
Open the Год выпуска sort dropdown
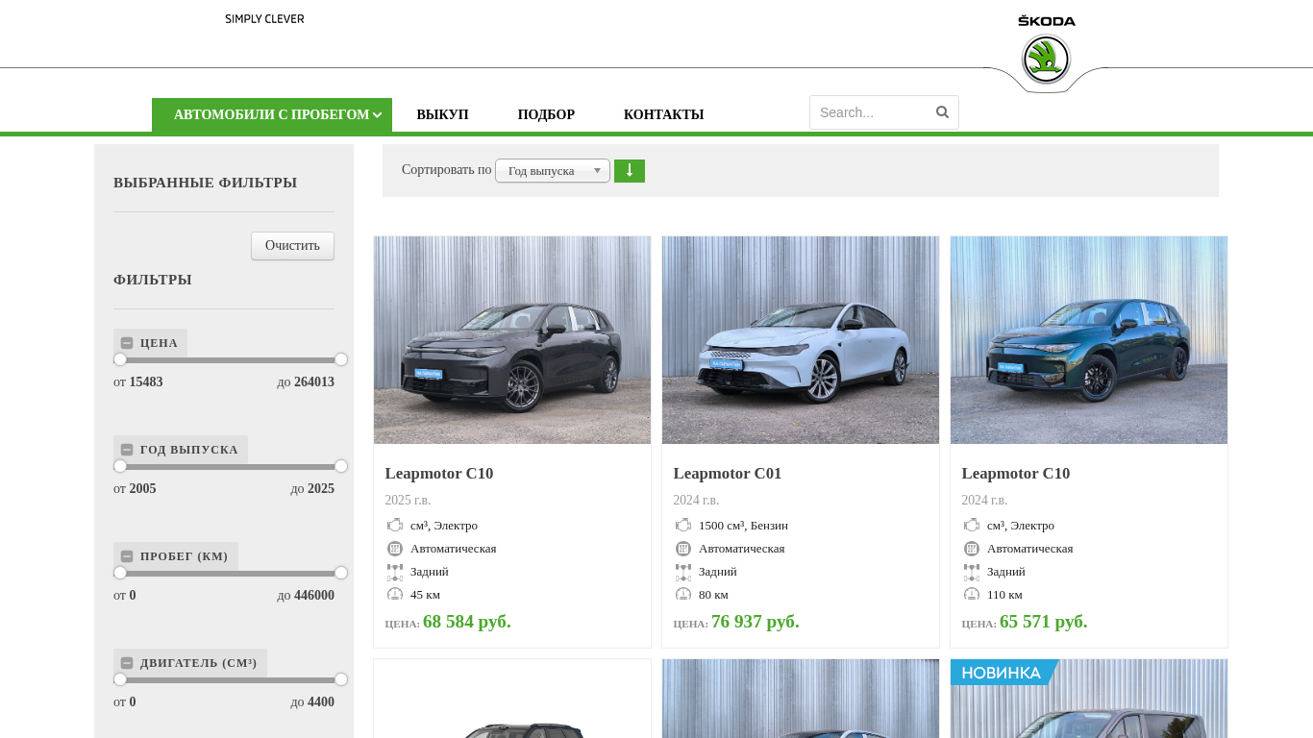pos(553,171)
